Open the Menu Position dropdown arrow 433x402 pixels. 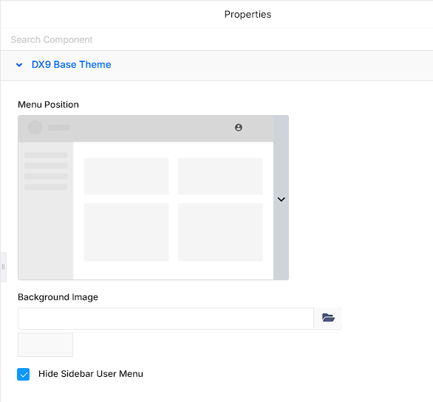(281, 199)
